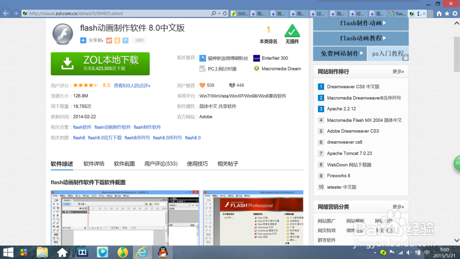Screen dimensions: 460x259
Task: Open the address bar dropdown arrow
Action: [x=219, y=13]
